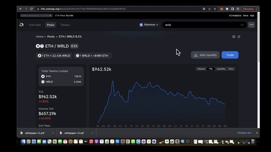Open the Chrome profile avatar
The image size is (271, 152).
coord(238,9)
